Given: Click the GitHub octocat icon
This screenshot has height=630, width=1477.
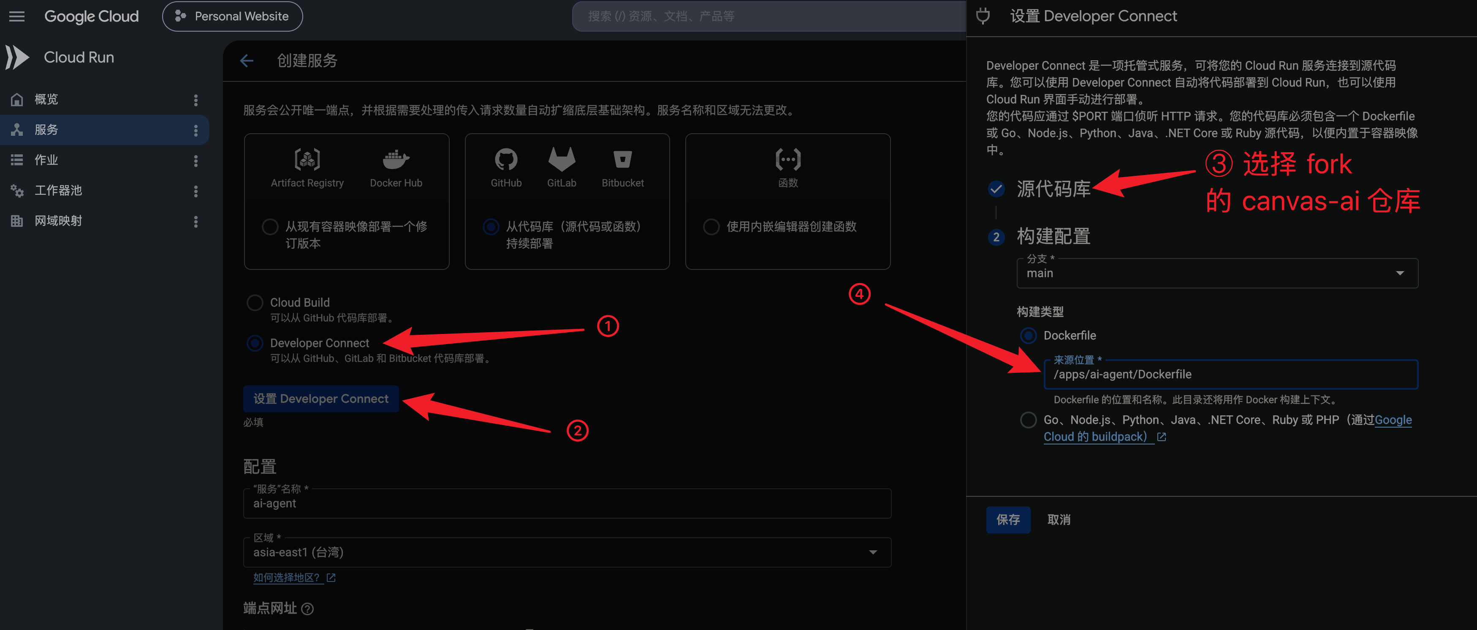Looking at the screenshot, I should click(506, 159).
